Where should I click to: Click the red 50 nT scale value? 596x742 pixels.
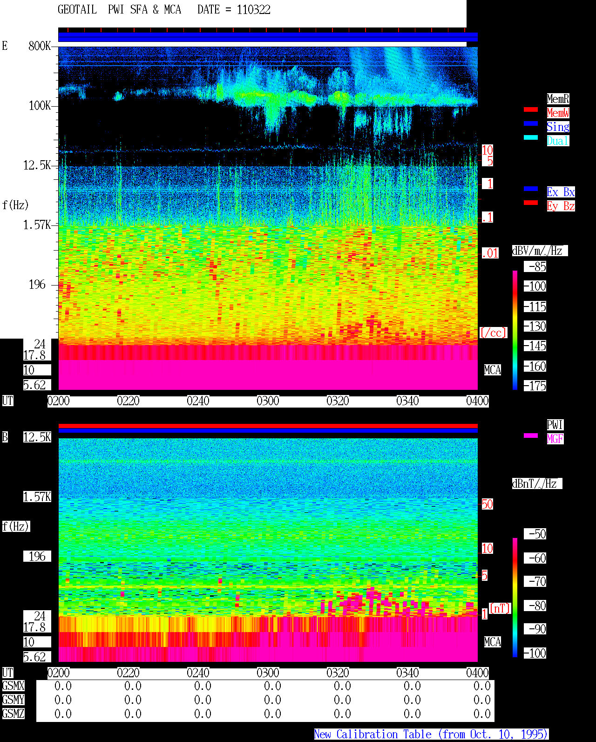487,504
